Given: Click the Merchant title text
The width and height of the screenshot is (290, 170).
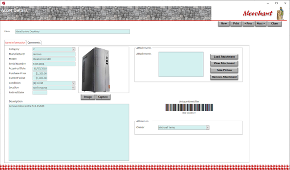Looking at the screenshot, I should [x=258, y=13].
